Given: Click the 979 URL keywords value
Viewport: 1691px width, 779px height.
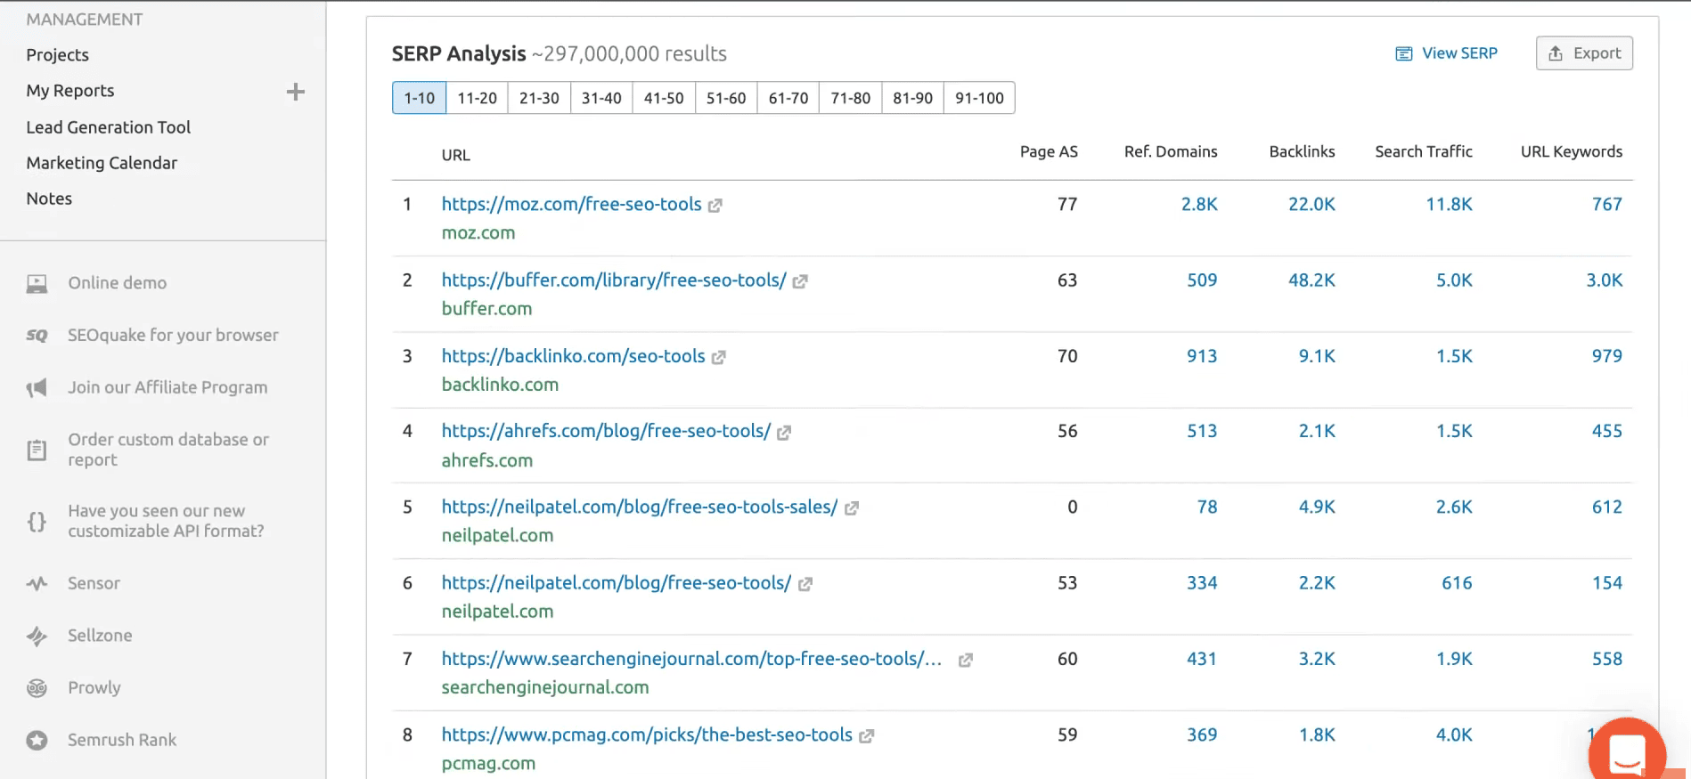Looking at the screenshot, I should (1607, 355).
